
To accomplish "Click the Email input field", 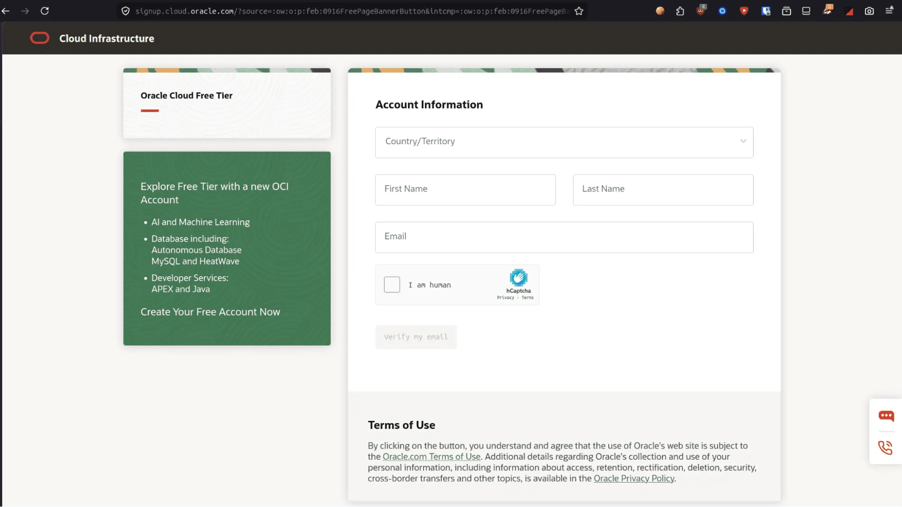I will (x=564, y=237).
